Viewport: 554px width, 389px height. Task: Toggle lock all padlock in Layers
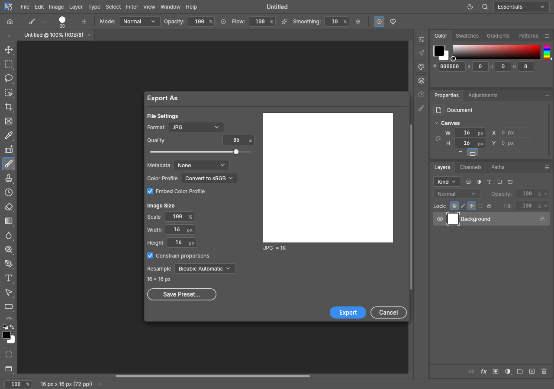pos(489,206)
